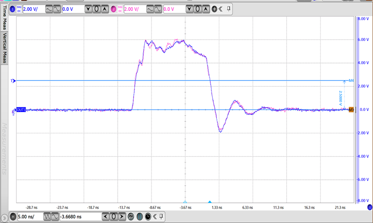Shift horizontal position left arrow
Image resolution: width=373 pixels, height=223 pixels.
point(105,217)
